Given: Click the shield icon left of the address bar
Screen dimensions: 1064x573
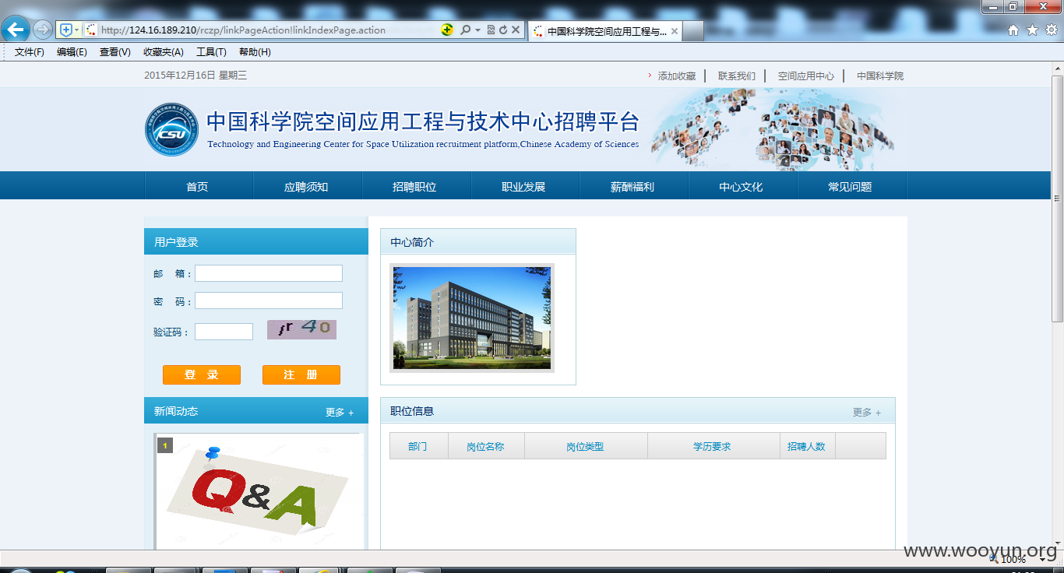Looking at the screenshot, I should [66, 30].
